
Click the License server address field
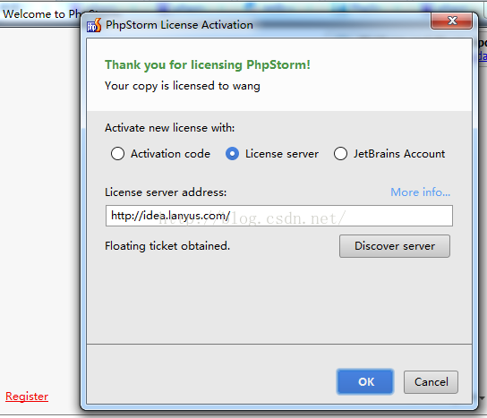279,216
